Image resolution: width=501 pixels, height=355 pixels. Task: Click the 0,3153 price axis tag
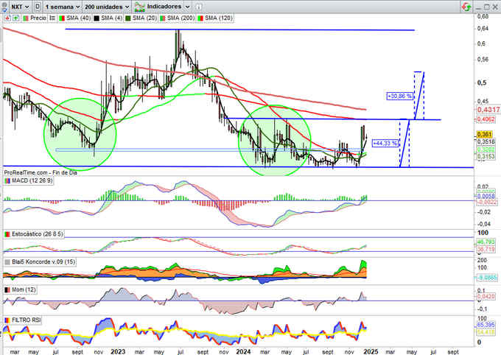click(486, 156)
